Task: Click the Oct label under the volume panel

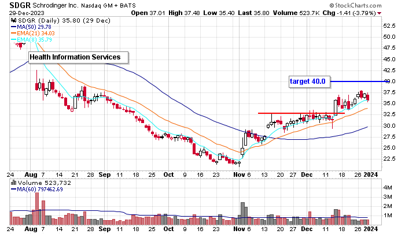Action: 169,229
